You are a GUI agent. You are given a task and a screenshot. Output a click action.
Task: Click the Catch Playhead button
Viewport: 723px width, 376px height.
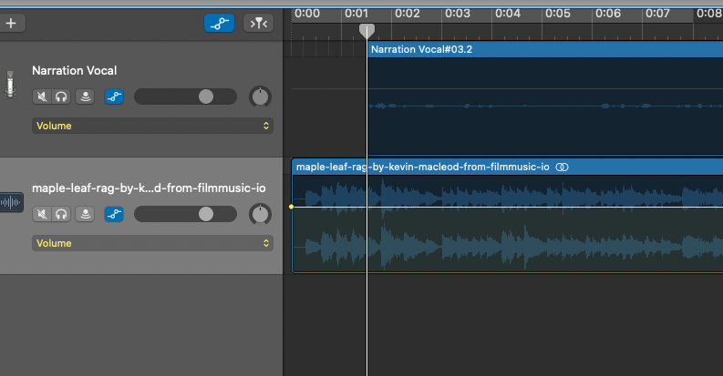[x=258, y=24]
